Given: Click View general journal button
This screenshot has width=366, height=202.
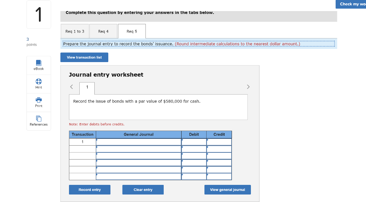Looking at the screenshot, I should (x=228, y=190).
